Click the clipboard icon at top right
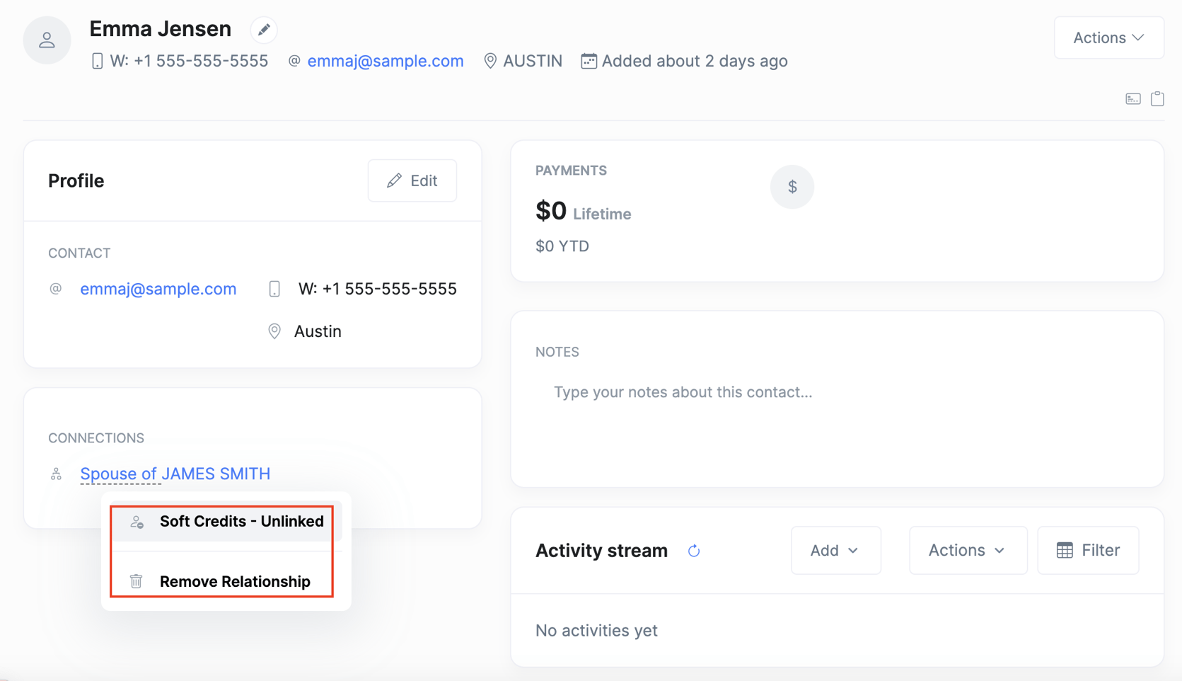Screen dimensions: 1182x681 (1157, 99)
